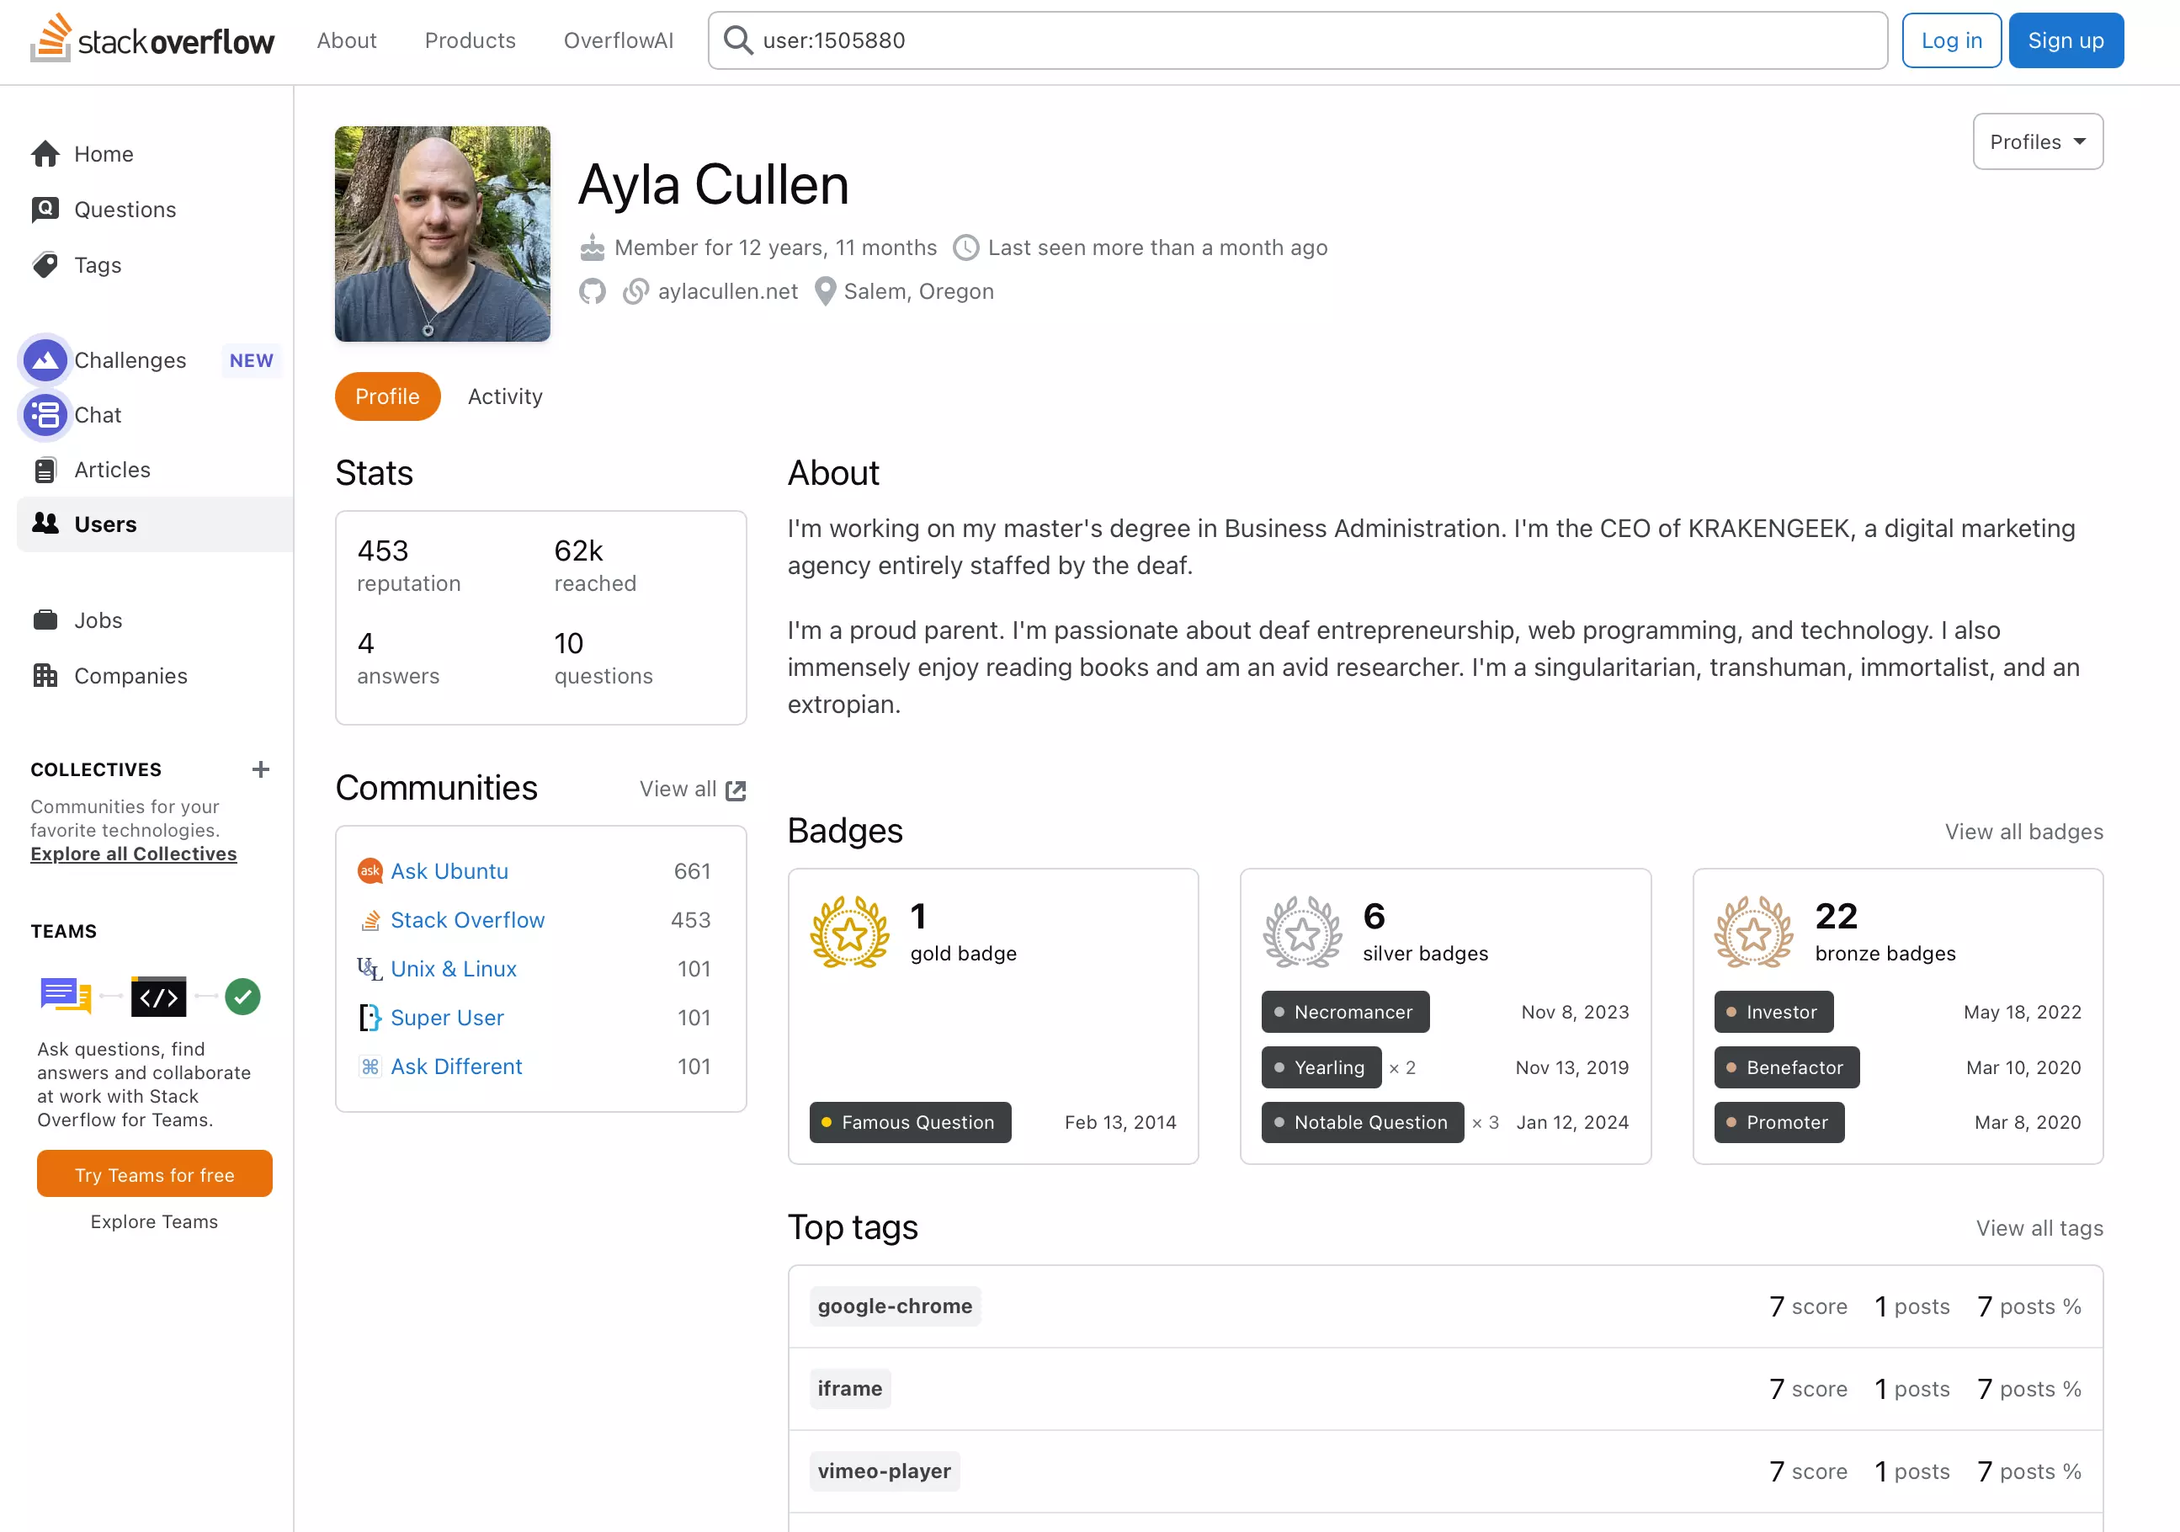Open the iframe tag
The image size is (2180, 1532).
tap(850, 1389)
